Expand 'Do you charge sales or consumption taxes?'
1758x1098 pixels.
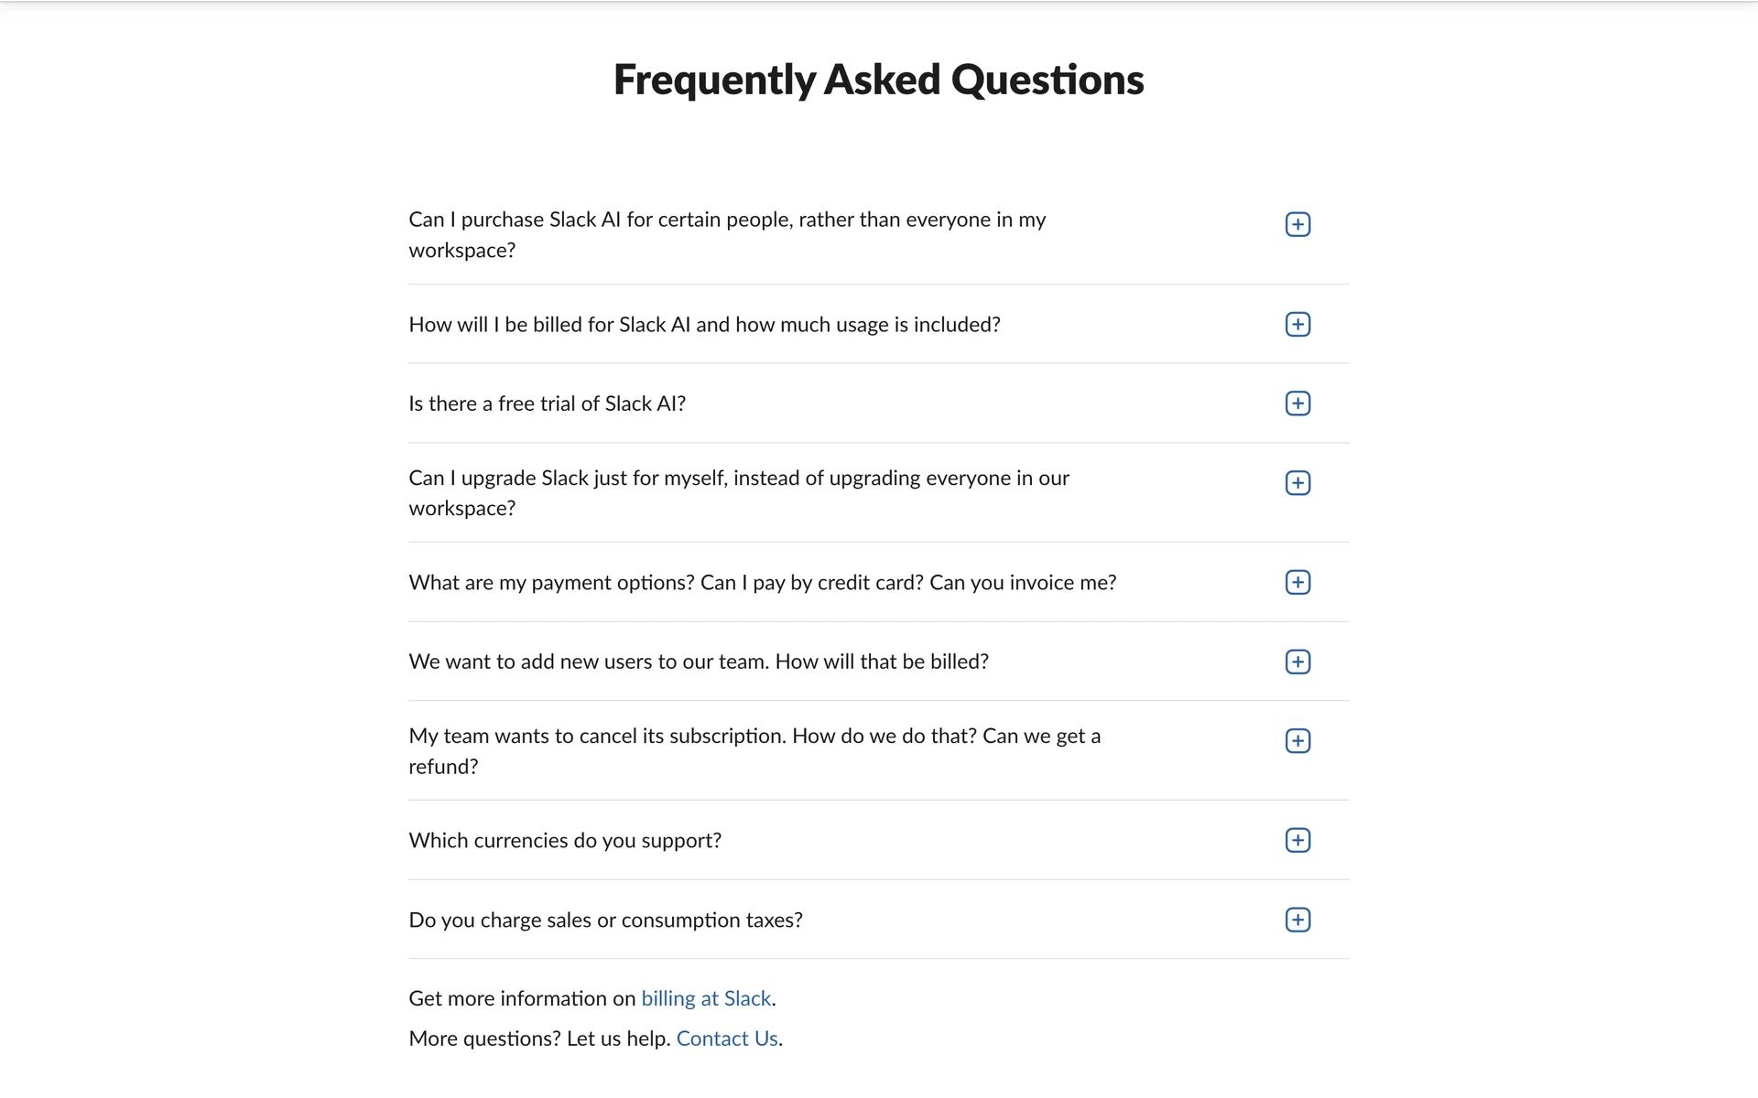click(x=605, y=920)
